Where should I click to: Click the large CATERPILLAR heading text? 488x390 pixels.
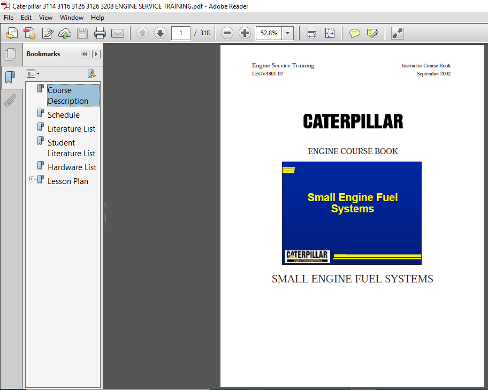(x=353, y=121)
